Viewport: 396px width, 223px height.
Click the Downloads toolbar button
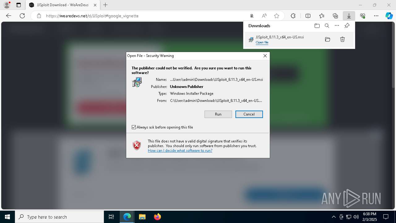(x=349, y=16)
